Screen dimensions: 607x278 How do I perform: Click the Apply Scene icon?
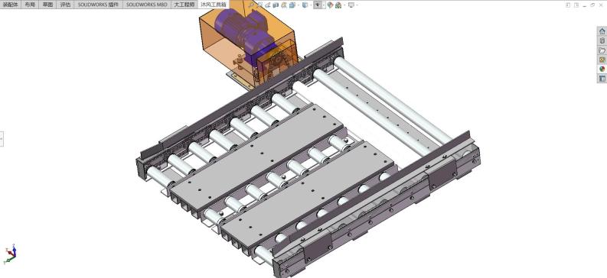pos(338,5)
